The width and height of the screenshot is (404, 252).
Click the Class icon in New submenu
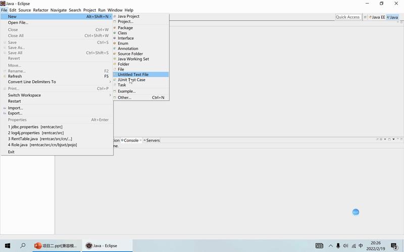pyautogui.click(x=115, y=33)
